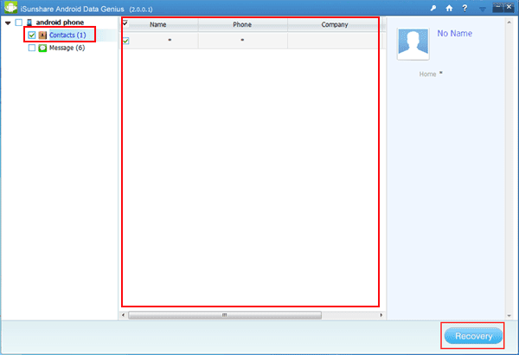The height and width of the screenshot is (355, 519).
Task: Uncheck the first contact row checkbox
Action: tap(125, 41)
